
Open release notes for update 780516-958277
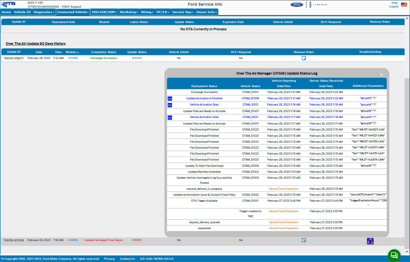[304, 58]
